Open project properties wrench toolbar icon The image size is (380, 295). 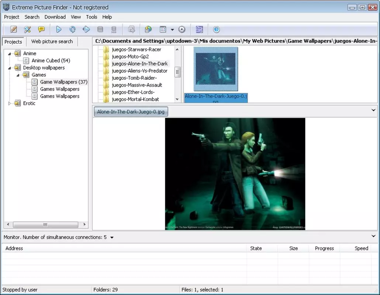pos(27,29)
